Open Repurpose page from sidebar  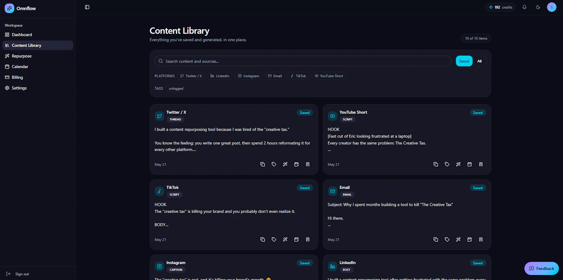tap(38, 56)
